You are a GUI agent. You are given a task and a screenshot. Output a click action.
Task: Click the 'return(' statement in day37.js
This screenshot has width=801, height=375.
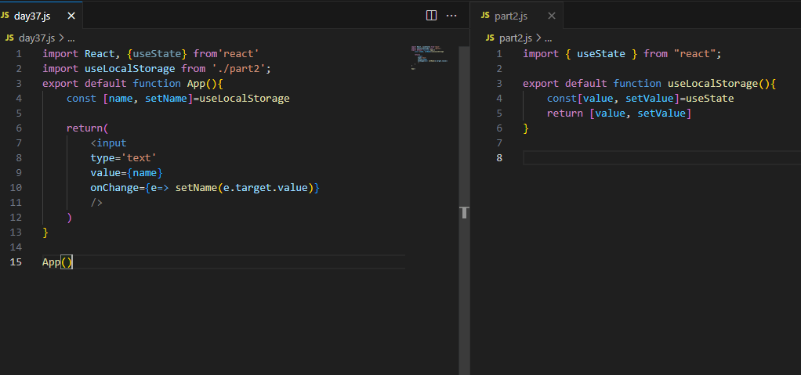pos(88,128)
